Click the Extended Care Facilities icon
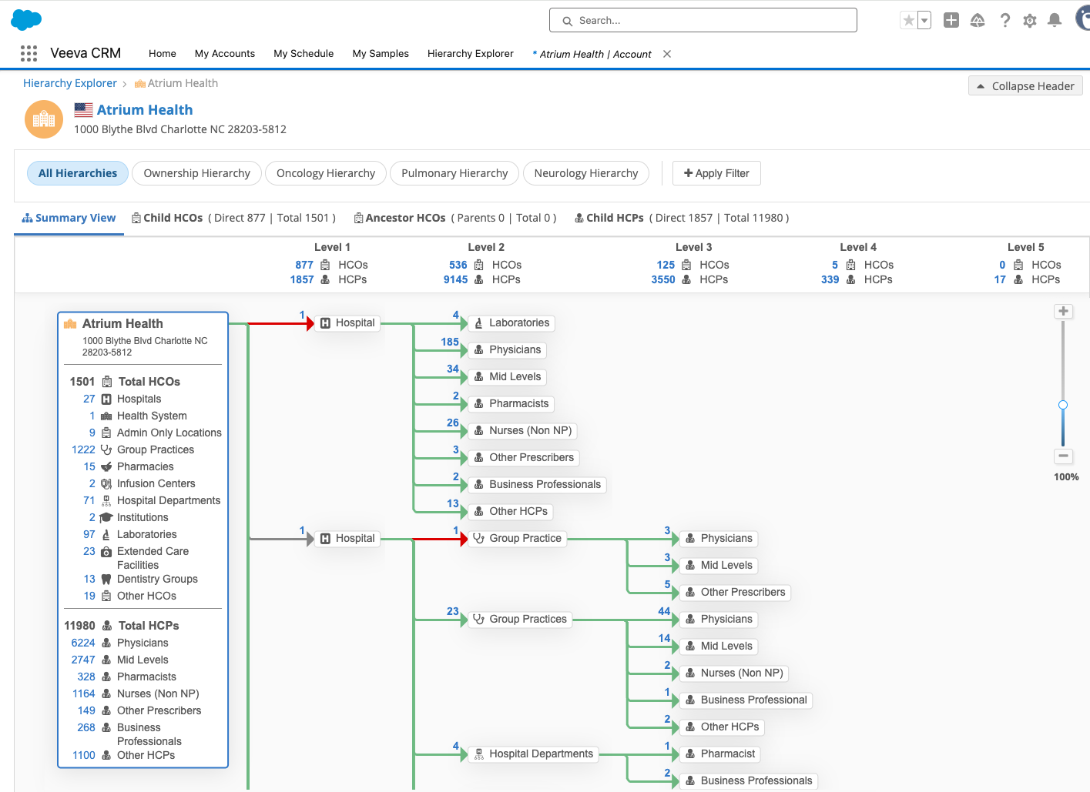 [x=106, y=551]
